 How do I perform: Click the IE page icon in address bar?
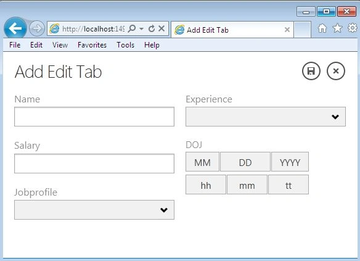54,29
